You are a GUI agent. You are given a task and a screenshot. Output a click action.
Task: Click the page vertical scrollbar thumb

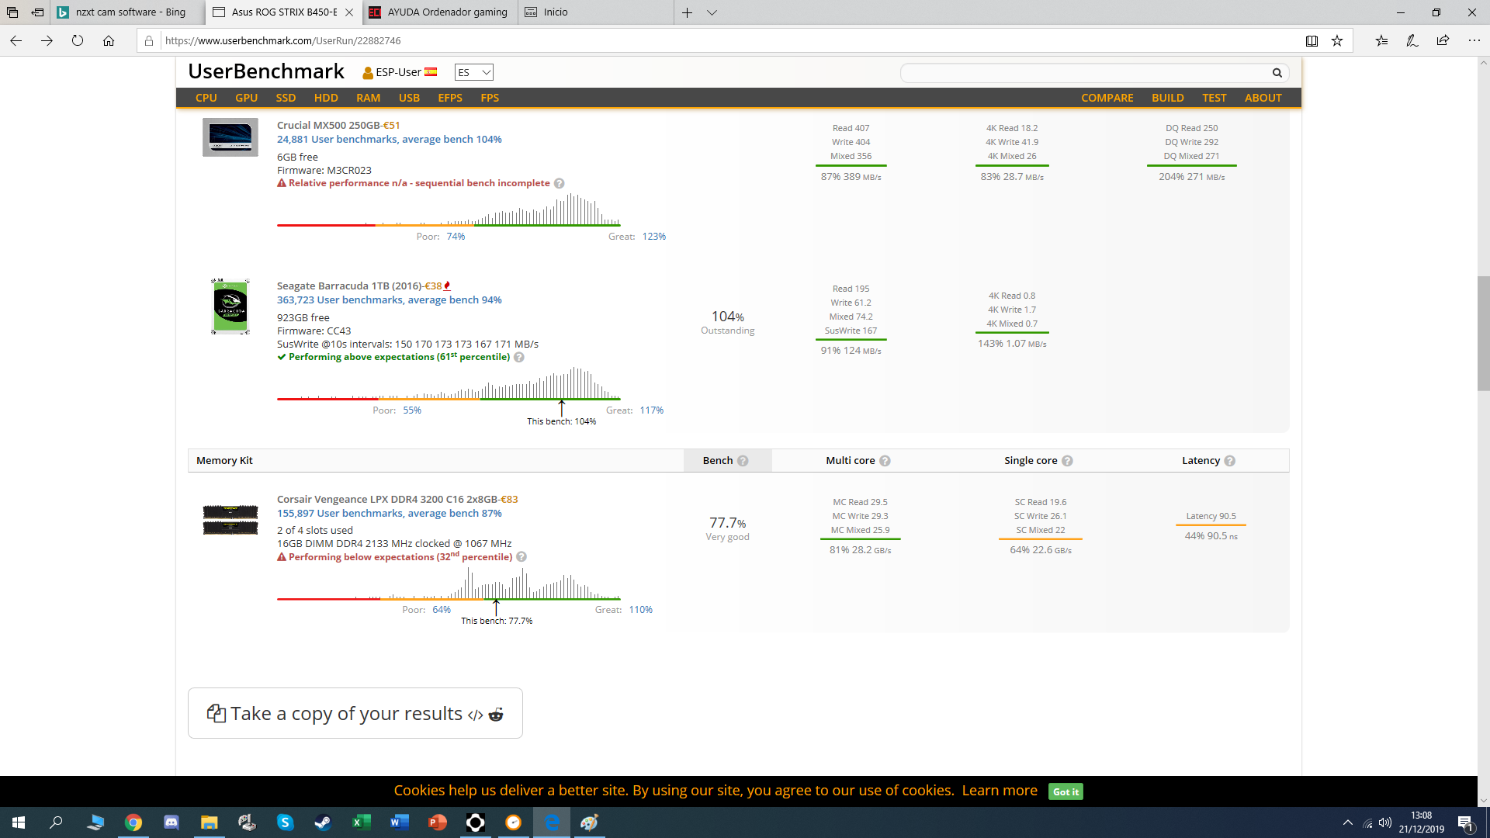point(1483,333)
